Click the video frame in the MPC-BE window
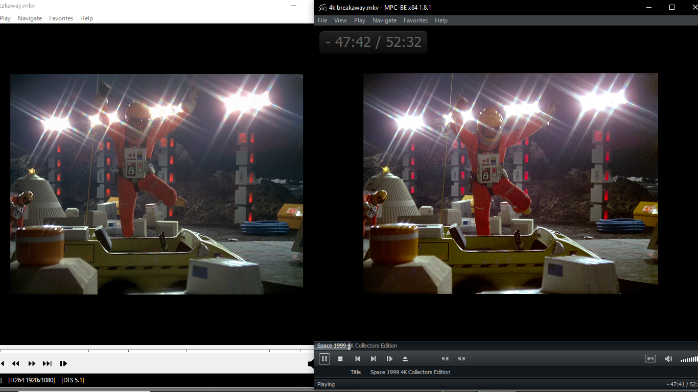698x392 pixels. 510,183
